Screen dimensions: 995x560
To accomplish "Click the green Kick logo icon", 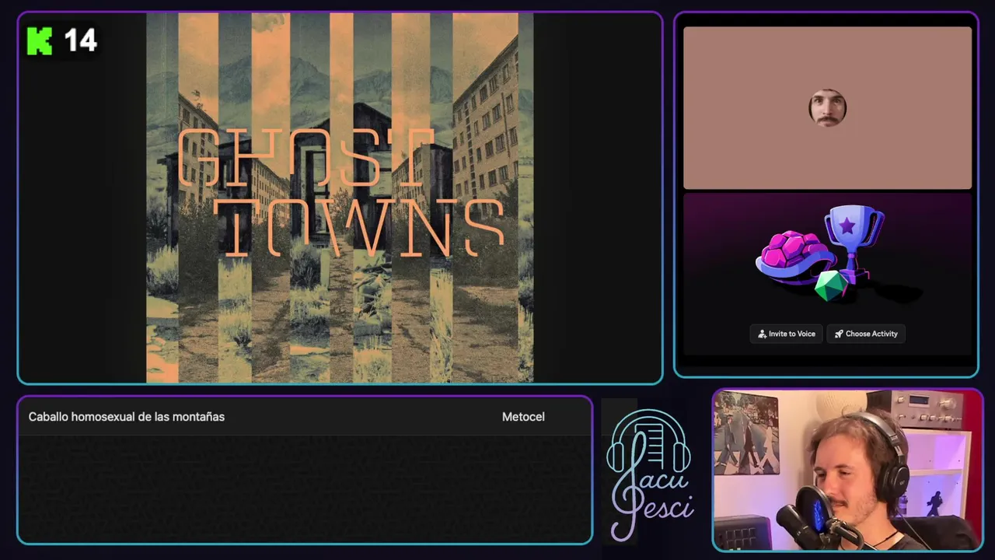I will (40, 40).
